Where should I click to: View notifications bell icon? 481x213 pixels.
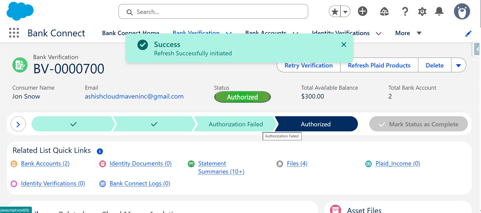pos(439,11)
